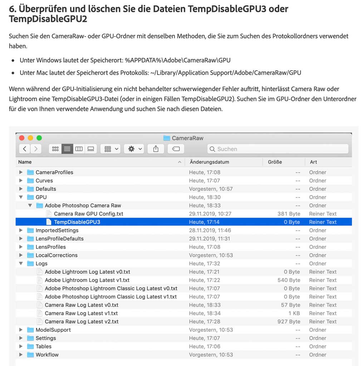Screen dimensions: 363x366
Task: Click the Camera Raw GPU Config.txt file icon
Action: 49,214
